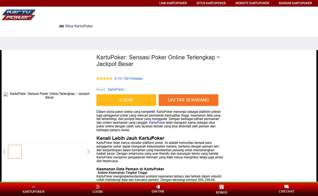Open the KartuPoker brand link
Viewport: 318px width, 196px height.
click(x=116, y=90)
